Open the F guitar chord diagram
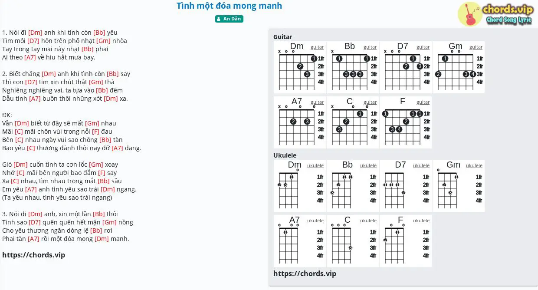 406,122
